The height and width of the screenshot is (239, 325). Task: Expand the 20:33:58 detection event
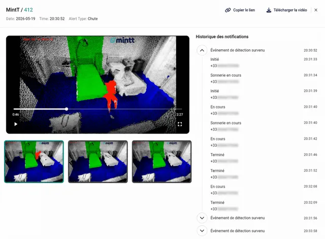[202, 231]
